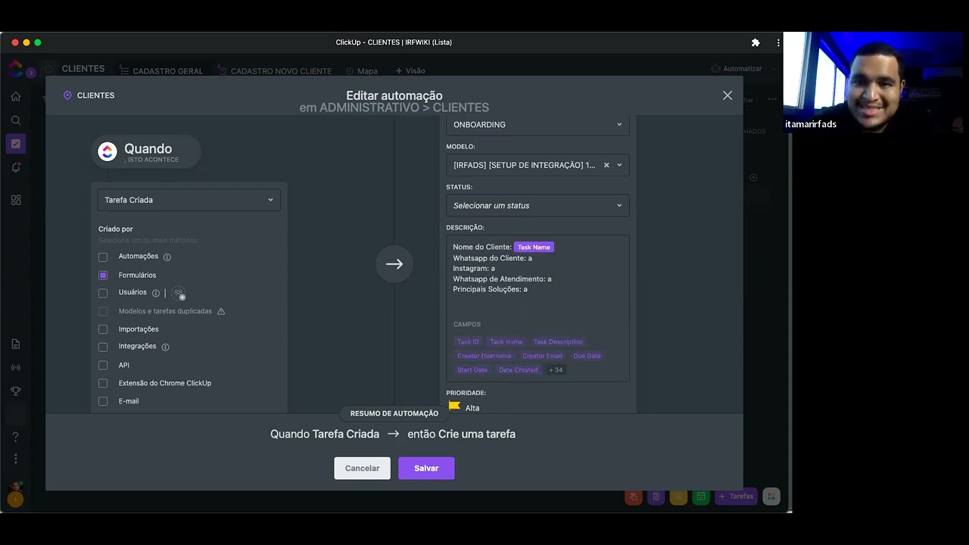The width and height of the screenshot is (969, 545).
Task: Open the vertical dots menu in the sidebar
Action: 16,459
